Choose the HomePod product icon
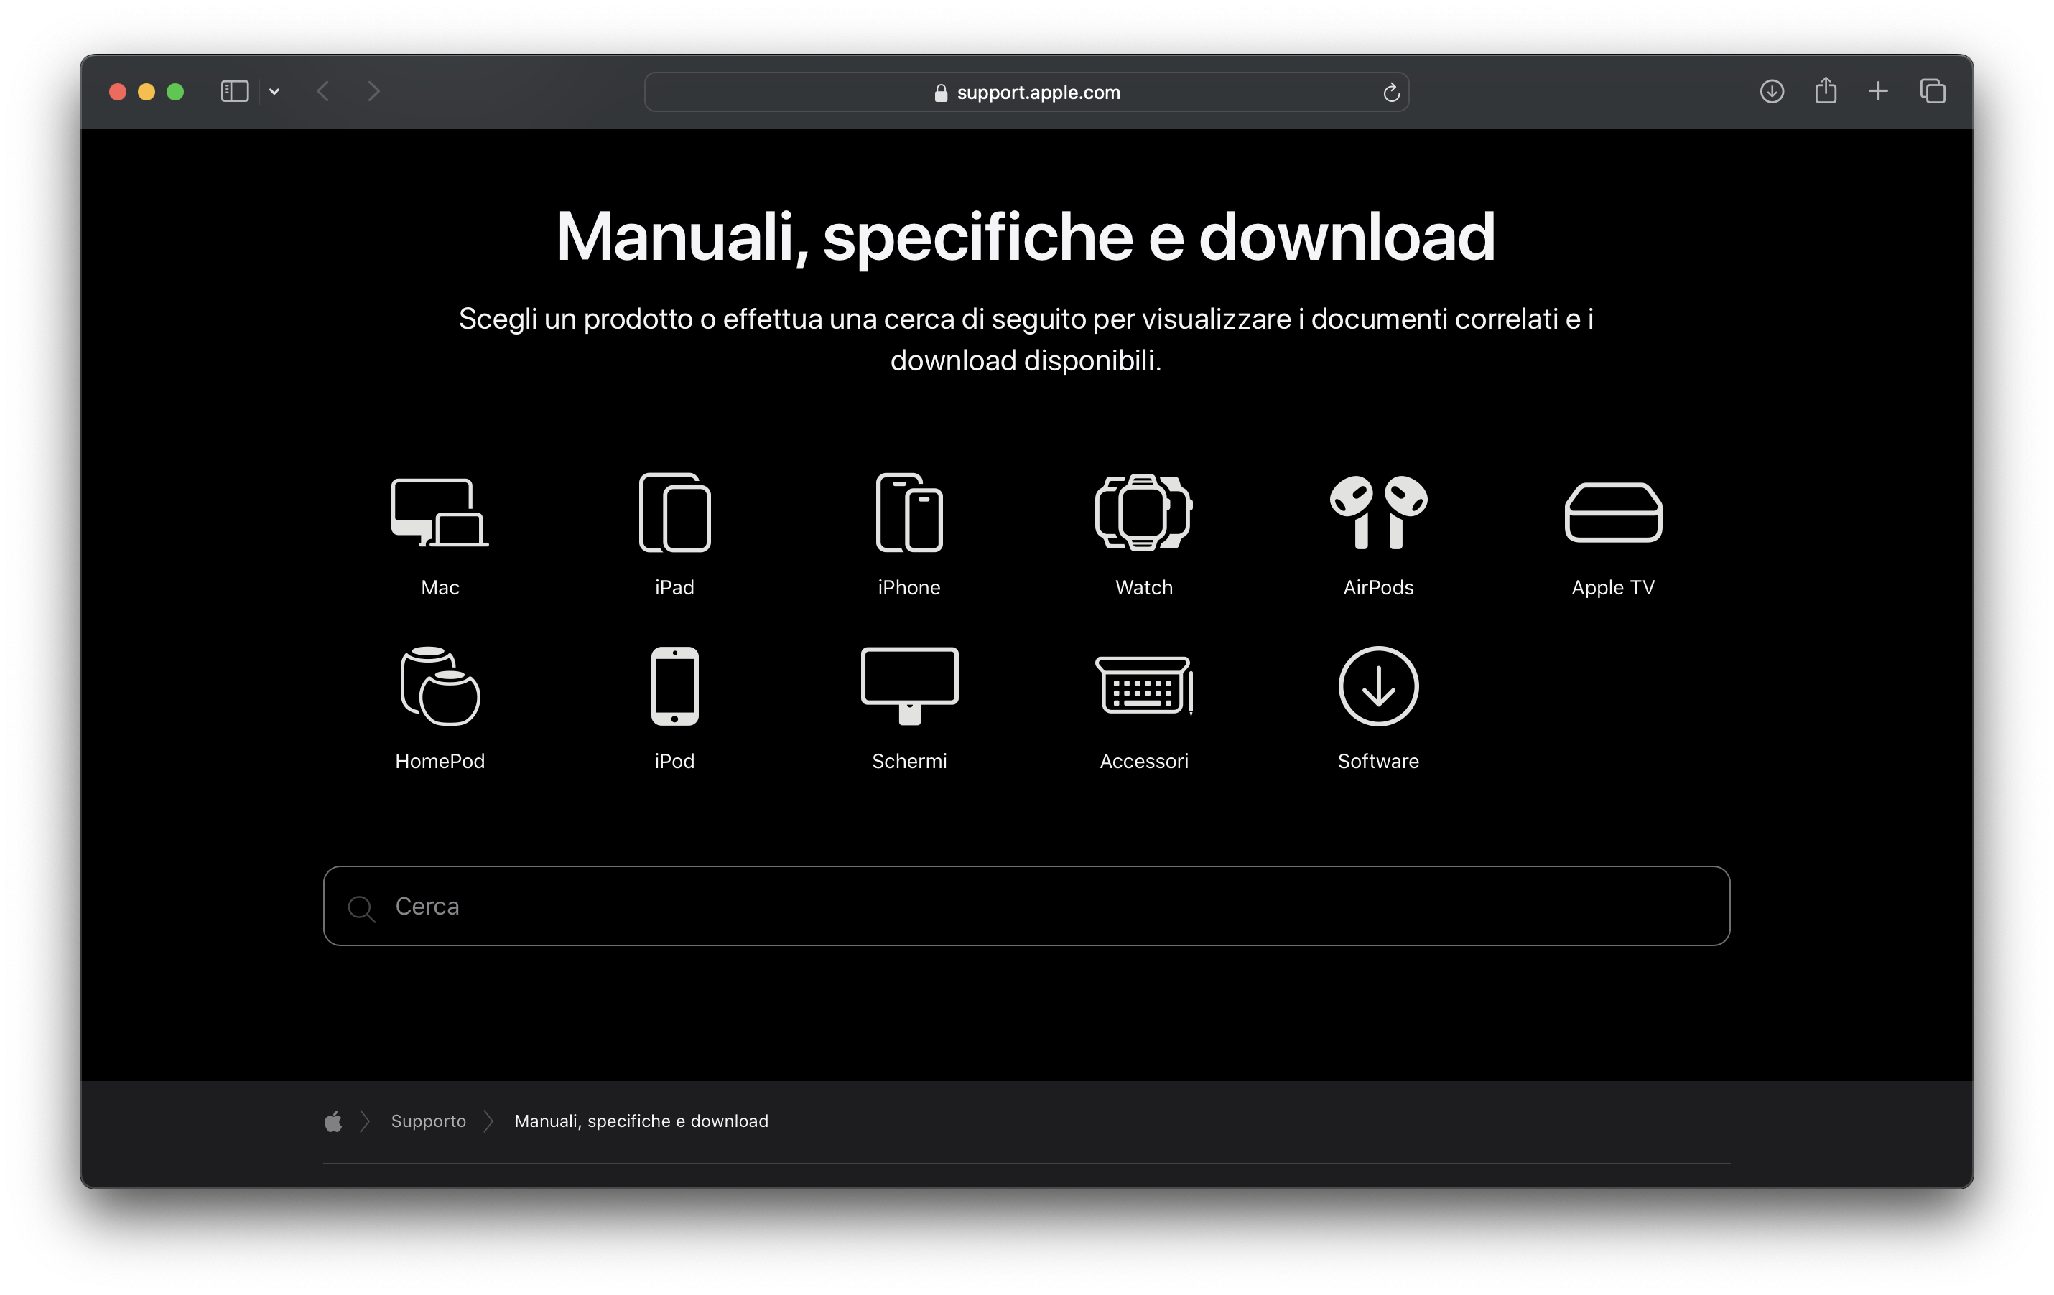This screenshot has height=1295, width=2054. pos(440,686)
